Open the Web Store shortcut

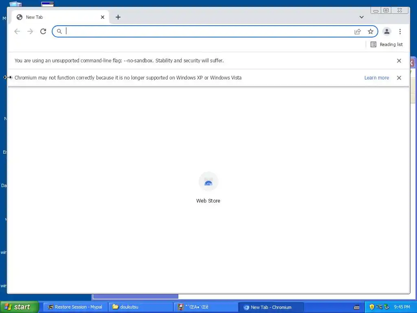tap(208, 187)
